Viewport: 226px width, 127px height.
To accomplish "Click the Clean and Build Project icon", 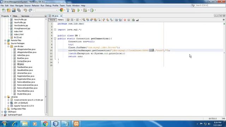I will [x=73, y=10].
